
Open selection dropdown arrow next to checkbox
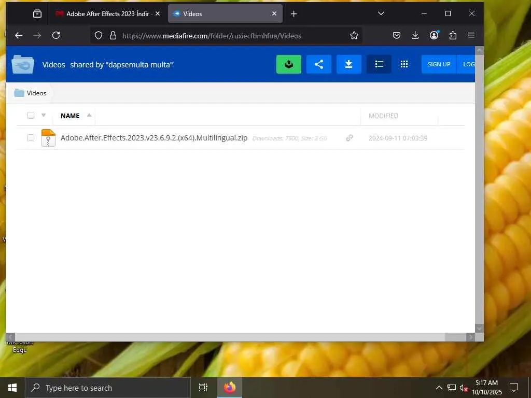(44, 116)
